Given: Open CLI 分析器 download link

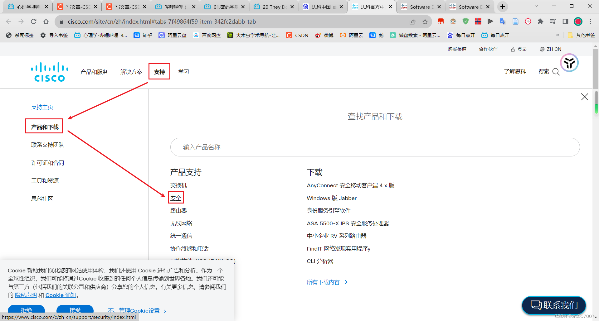Looking at the screenshot, I should tap(320, 261).
